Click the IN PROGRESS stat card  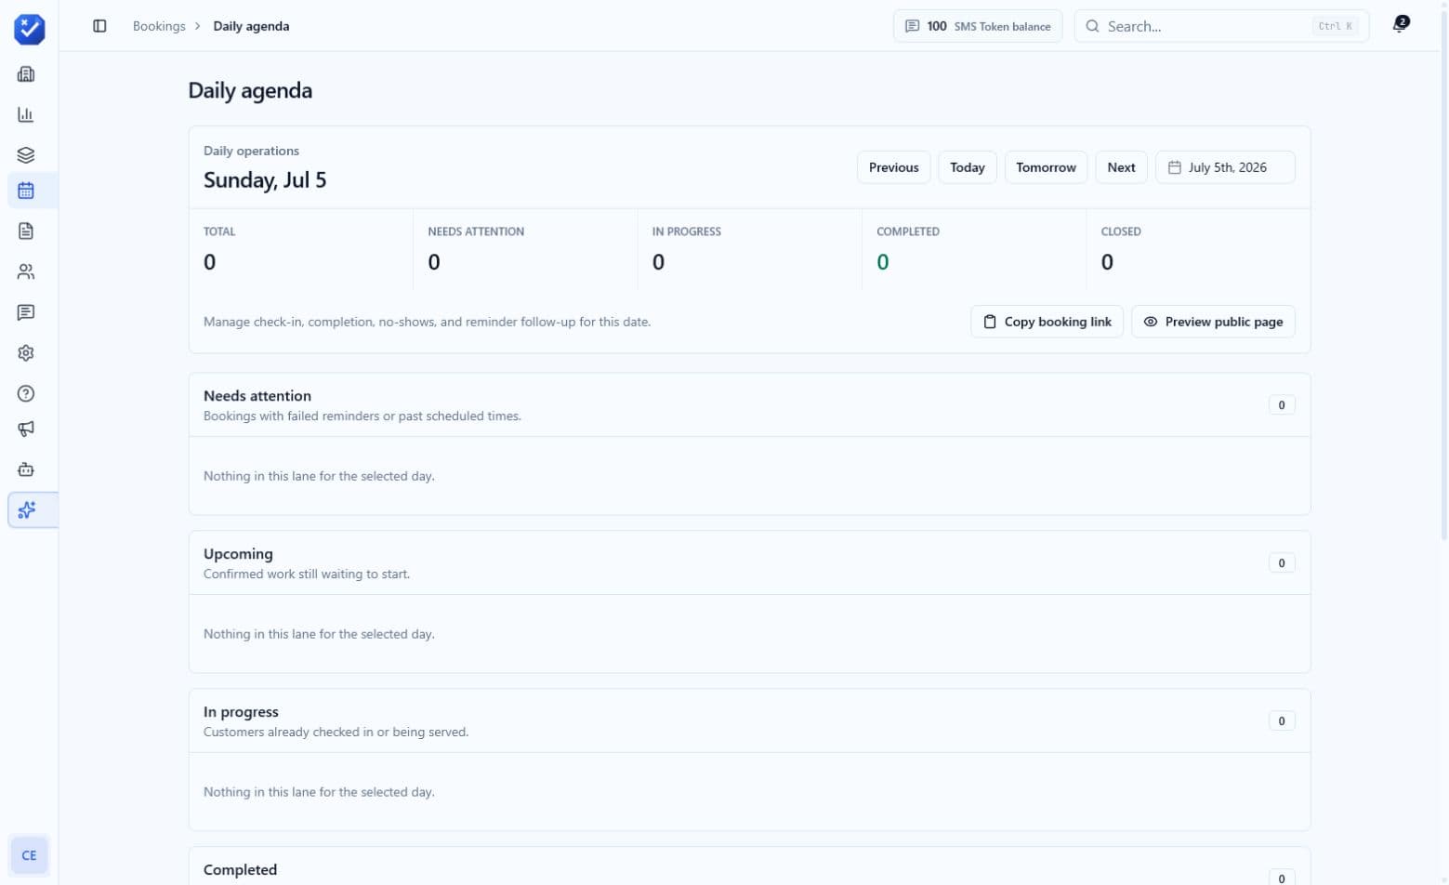tap(750, 249)
